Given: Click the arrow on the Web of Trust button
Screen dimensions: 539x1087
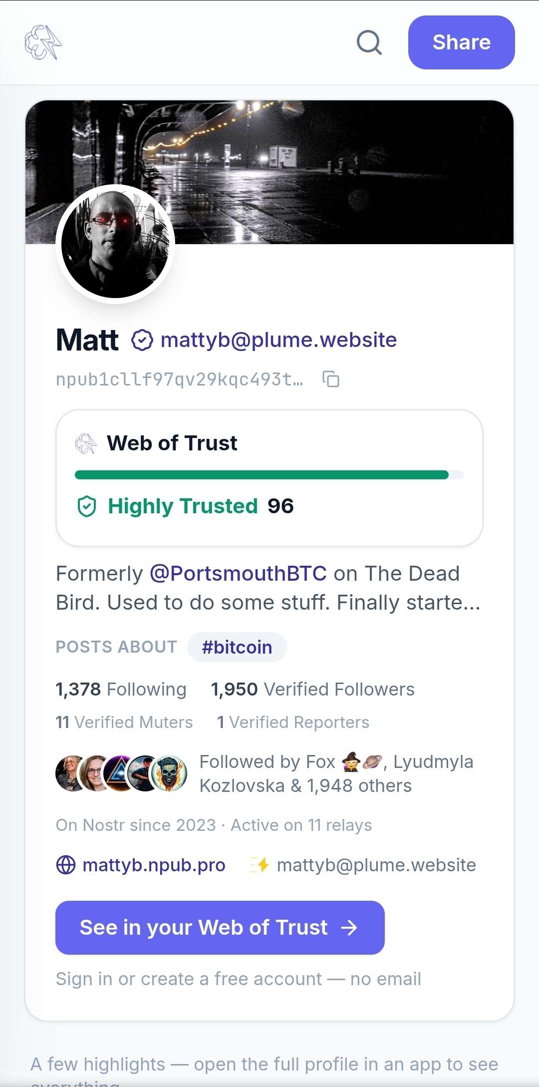Looking at the screenshot, I should coord(349,928).
